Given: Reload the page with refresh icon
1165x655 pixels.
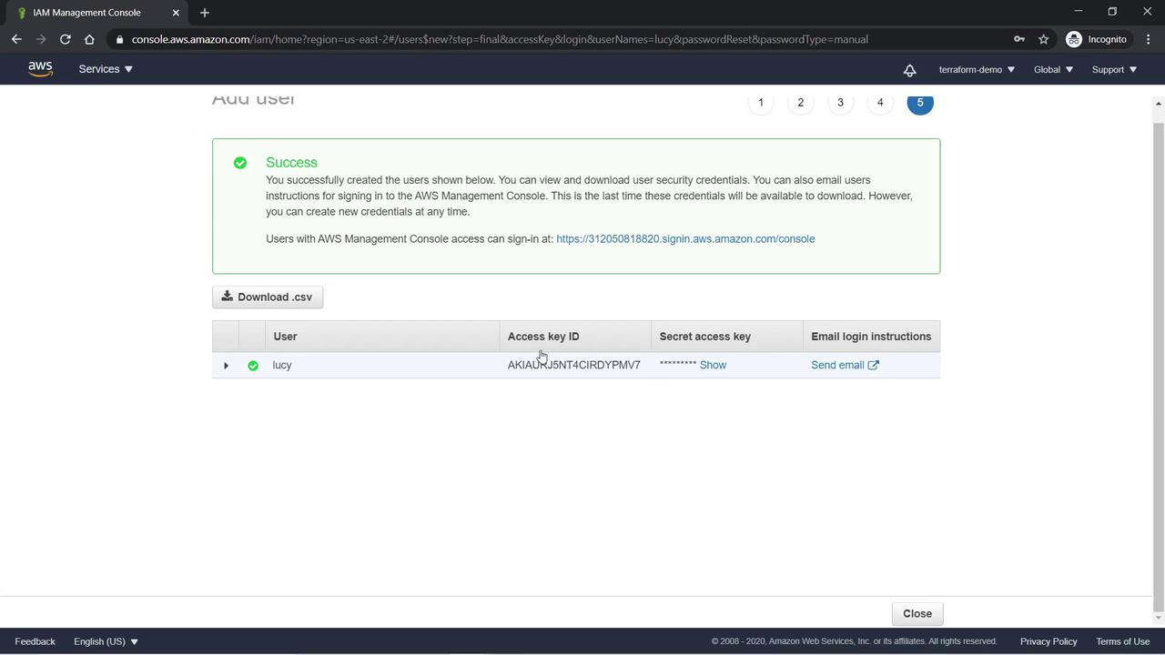Looking at the screenshot, I should (x=65, y=39).
